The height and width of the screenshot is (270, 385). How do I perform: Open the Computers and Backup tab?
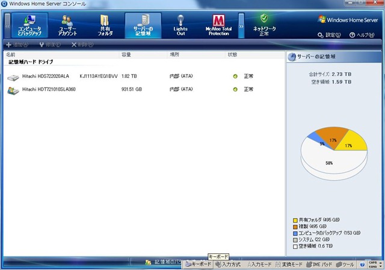[x=29, y=25]
